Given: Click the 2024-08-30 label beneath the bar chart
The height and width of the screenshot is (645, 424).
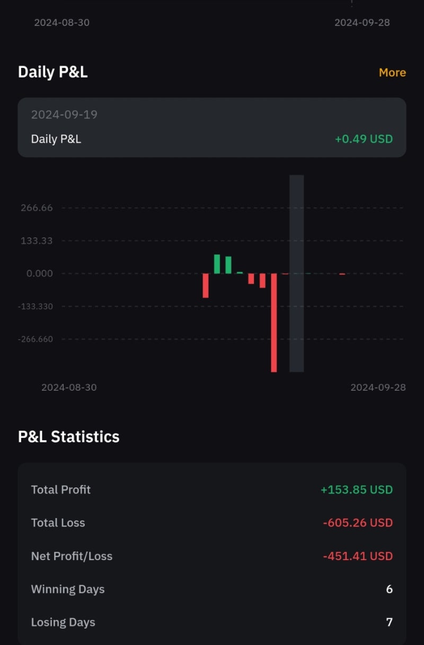Looking at the screenshot, I should coord(69,388).
